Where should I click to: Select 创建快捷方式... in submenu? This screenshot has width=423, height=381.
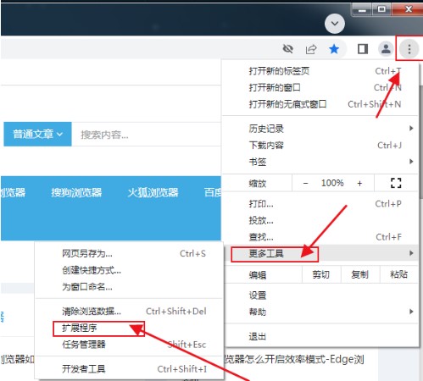[x=130, y=270]
